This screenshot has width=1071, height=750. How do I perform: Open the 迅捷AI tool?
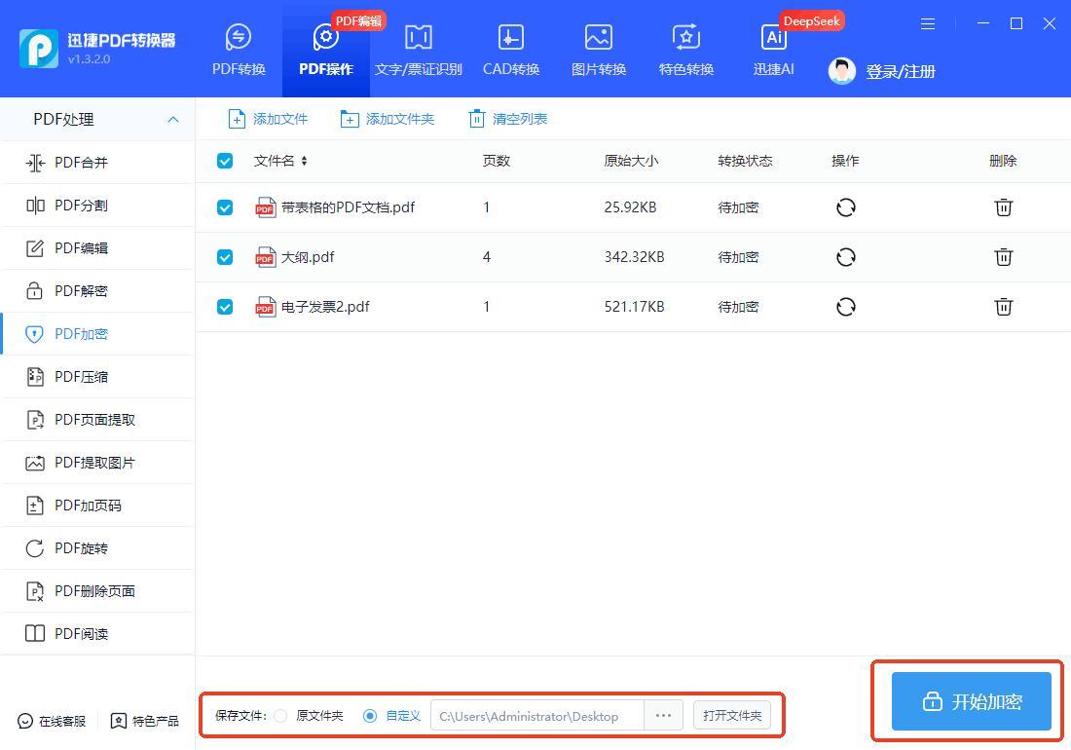[774, 50]
